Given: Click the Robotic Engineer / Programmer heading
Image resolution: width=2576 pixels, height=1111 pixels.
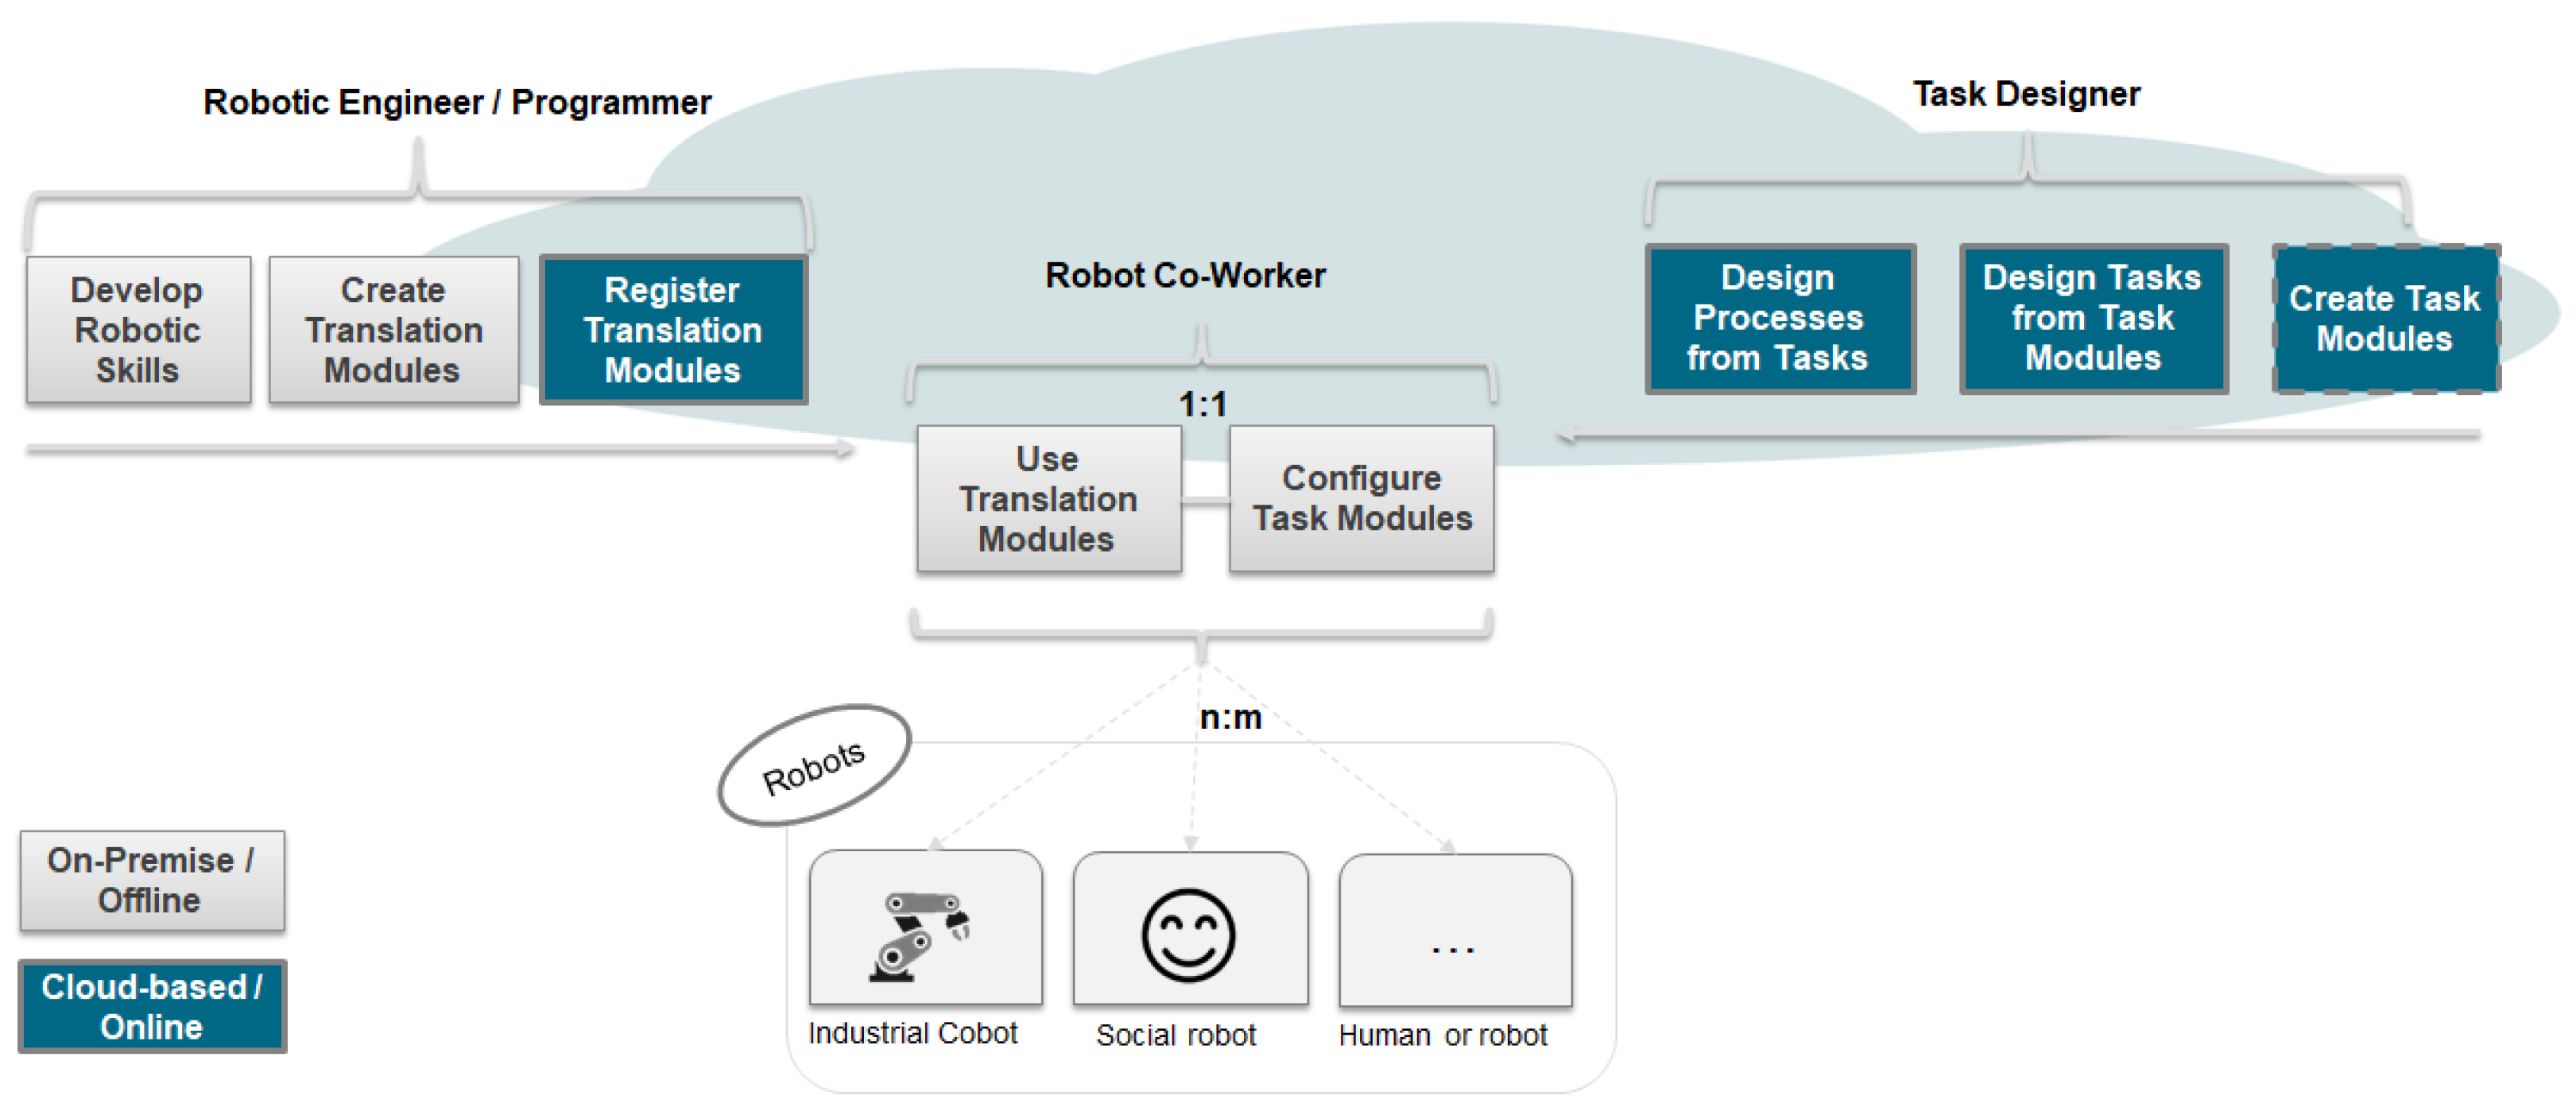Looking at the screenshot, I should point(457,102).
